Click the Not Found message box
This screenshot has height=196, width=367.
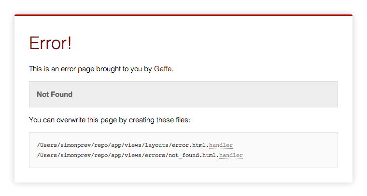[183, 94]
